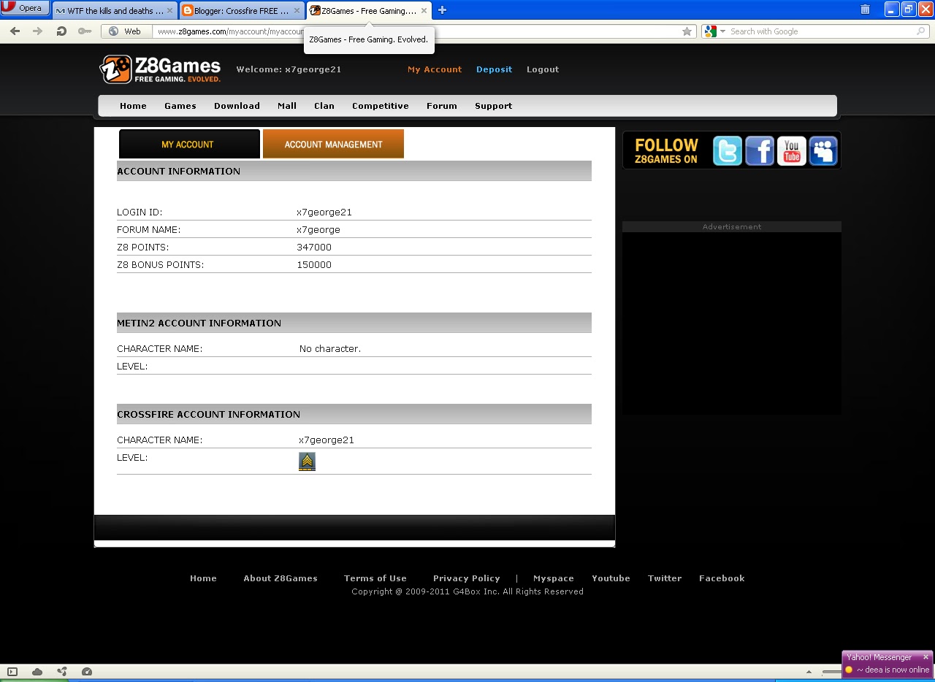
Task: Open Forum in the navigation bar
Action: click(442, 106)
